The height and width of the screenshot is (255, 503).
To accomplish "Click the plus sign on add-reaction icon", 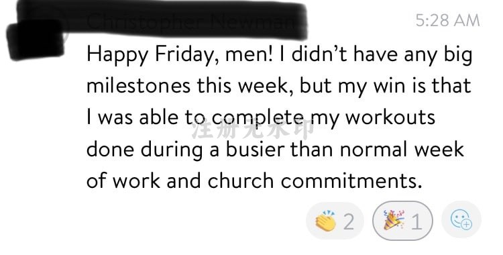I will [x=467, y=224].
